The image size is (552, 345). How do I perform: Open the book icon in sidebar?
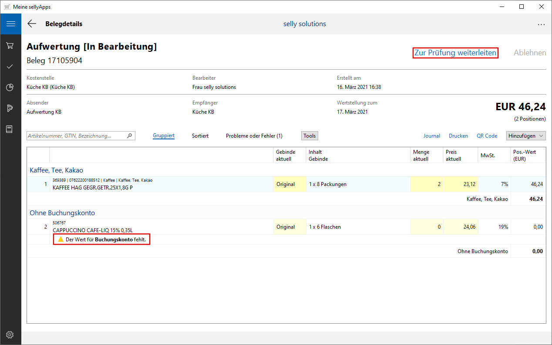[10, 129]
